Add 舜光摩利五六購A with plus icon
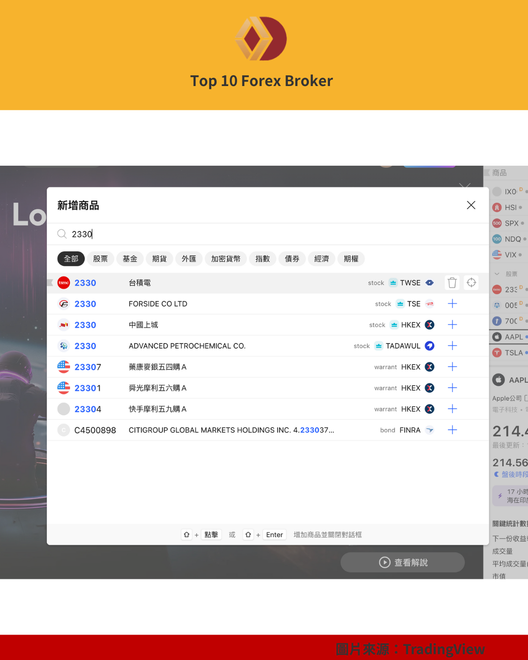528x660 pixels. pyautogui.click(x=453, y=388)
